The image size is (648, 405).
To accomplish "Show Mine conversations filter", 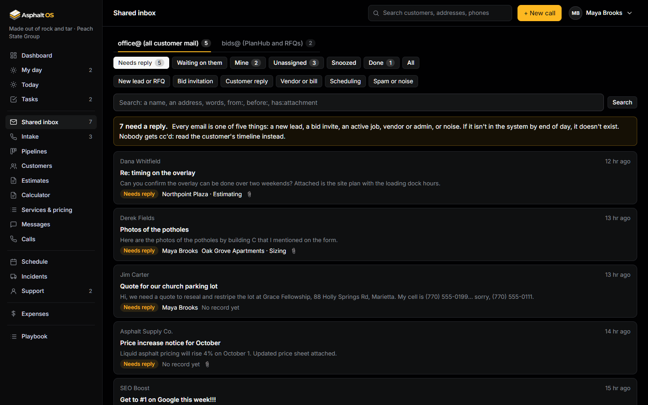I will (247, 63).
